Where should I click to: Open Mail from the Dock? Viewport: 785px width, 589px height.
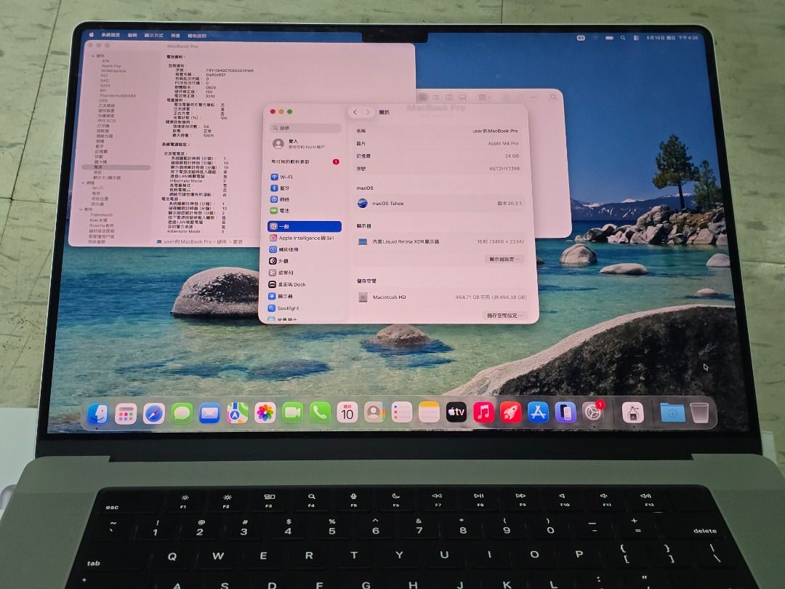click(209, 414)
